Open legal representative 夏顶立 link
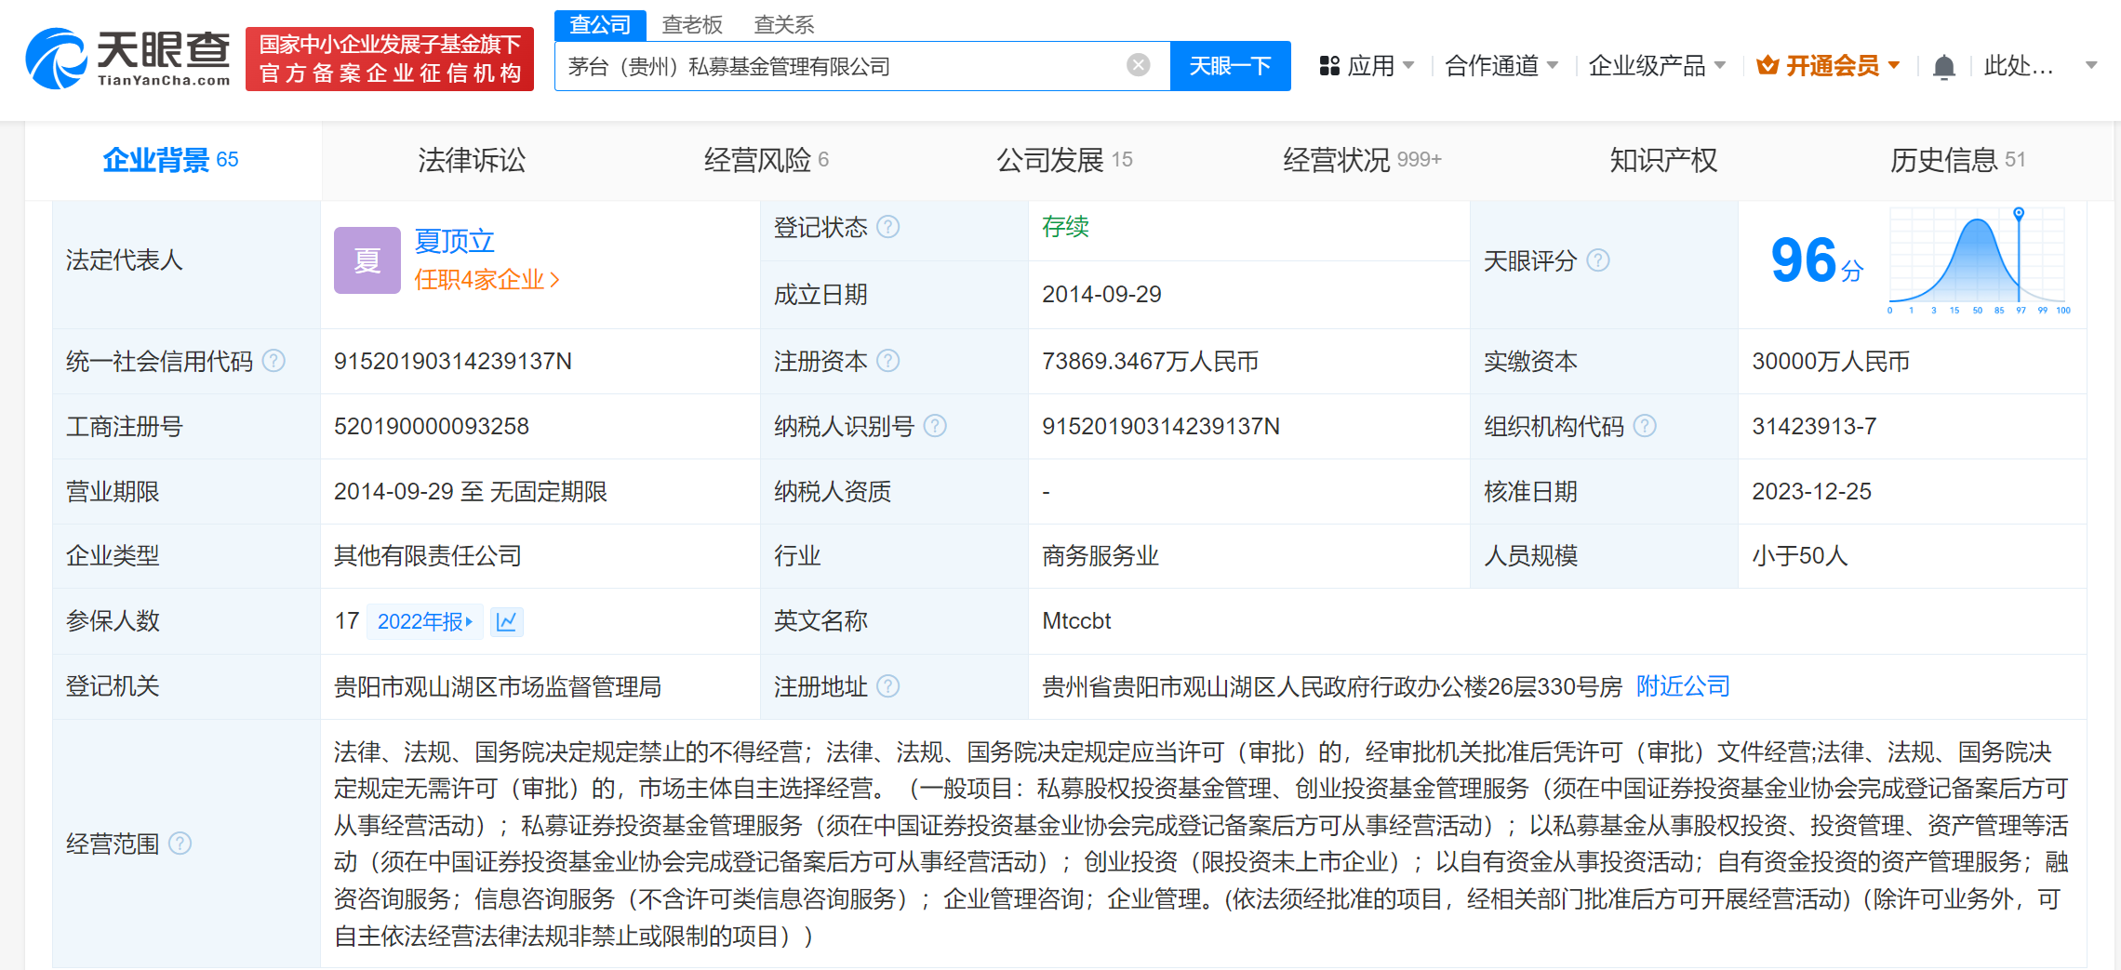The image size is (2121, 970). point(454,241)
